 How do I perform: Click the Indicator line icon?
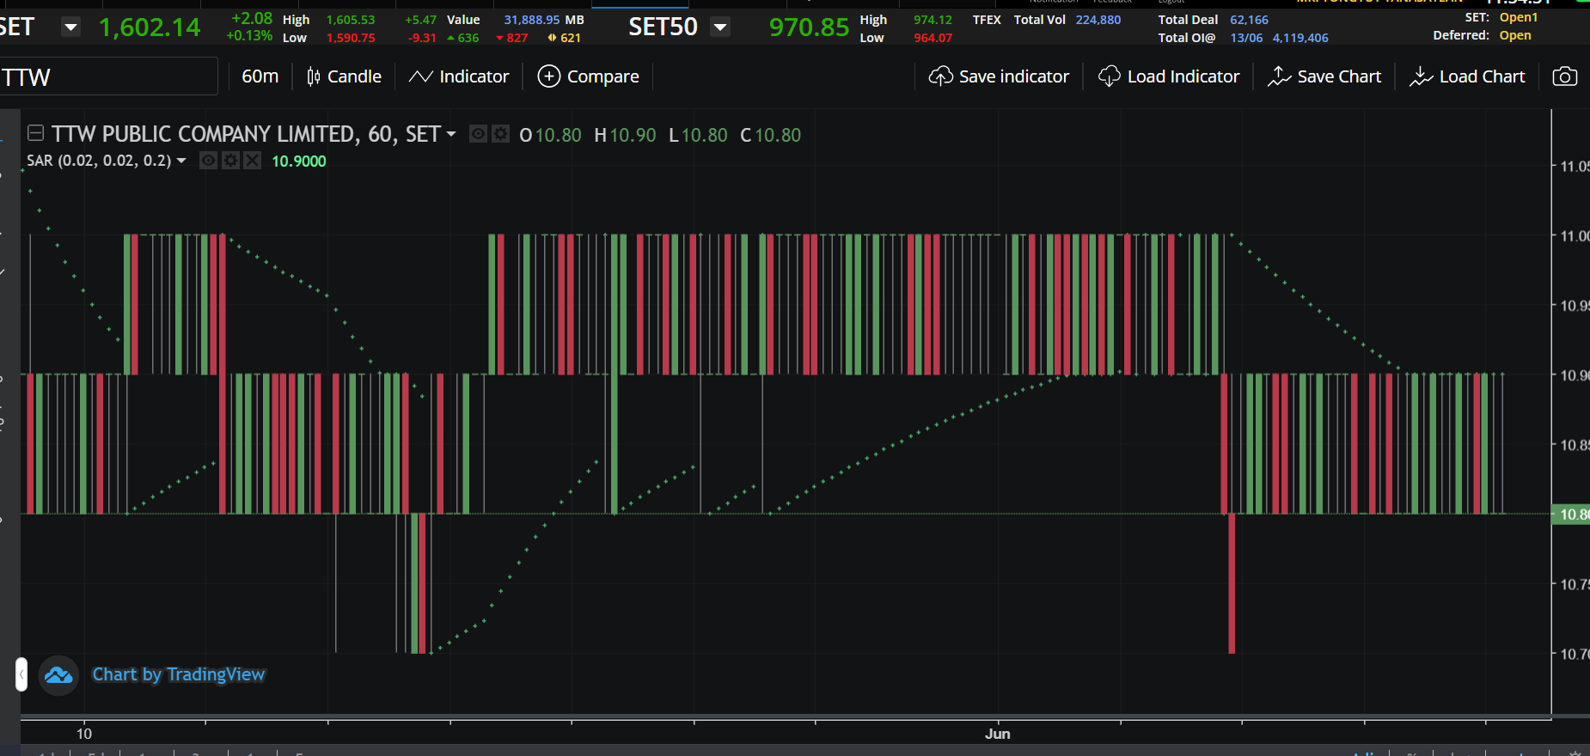(420, 76)
